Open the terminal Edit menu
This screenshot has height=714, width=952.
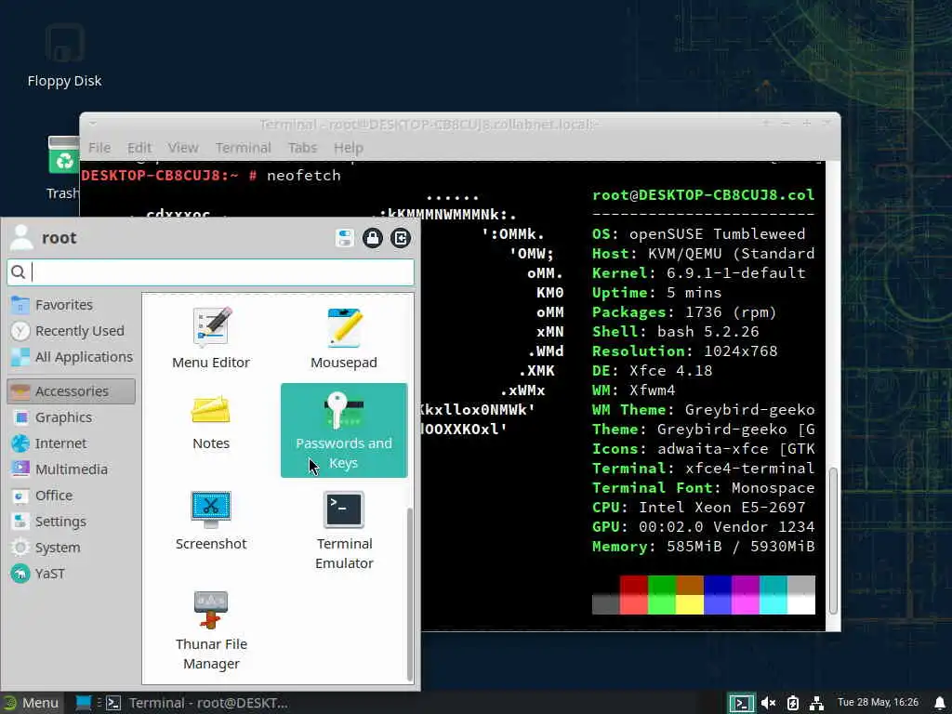point(139,148)
